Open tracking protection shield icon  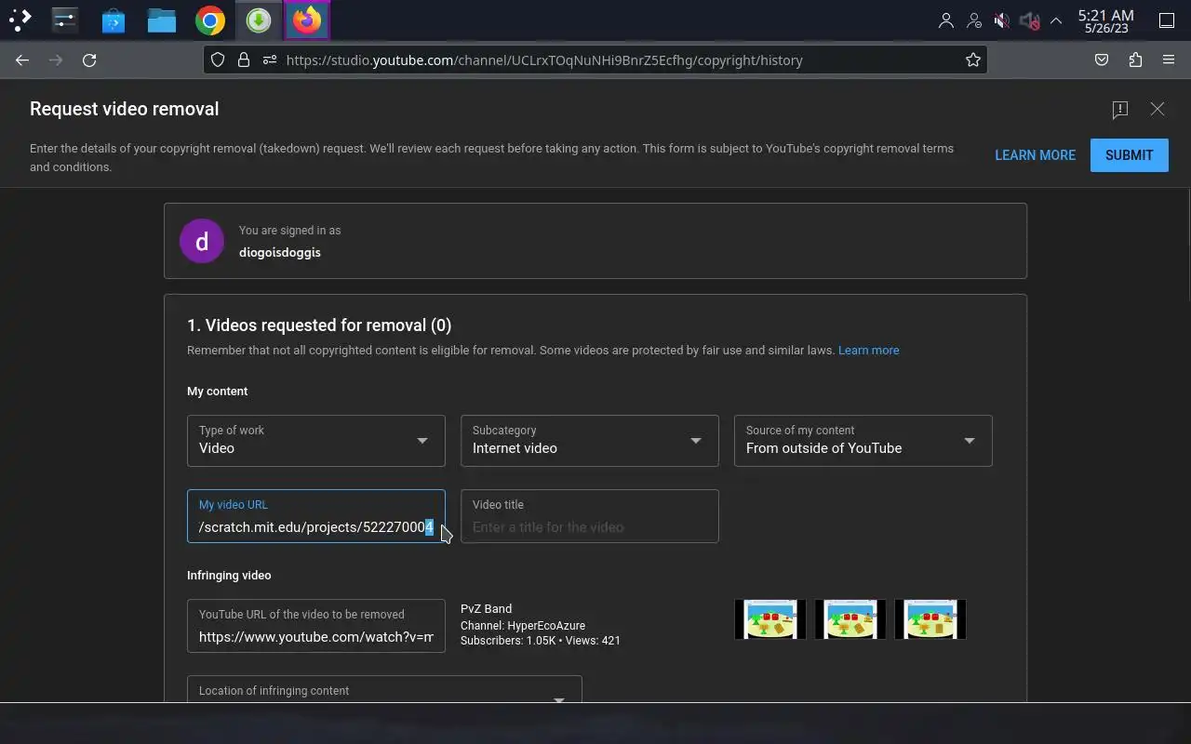pos(218,60)
